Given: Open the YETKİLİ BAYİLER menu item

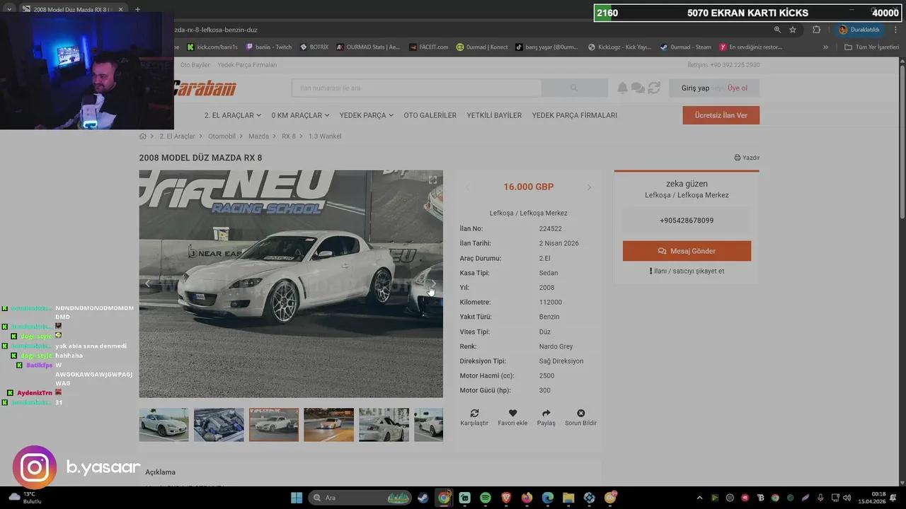Looking at the screenshot, I should coord(494,115).
